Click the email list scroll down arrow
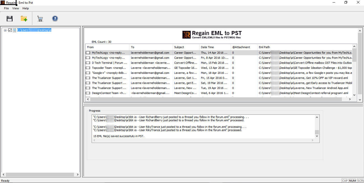364x183 pixels. click(354, 95)
